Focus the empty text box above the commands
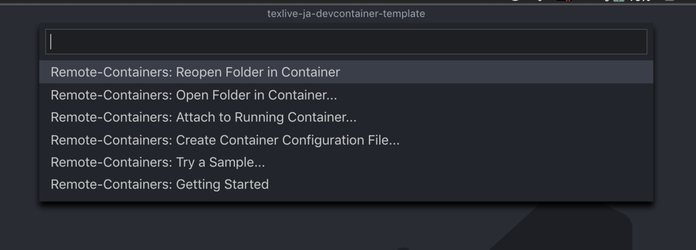 coord(346,42)
